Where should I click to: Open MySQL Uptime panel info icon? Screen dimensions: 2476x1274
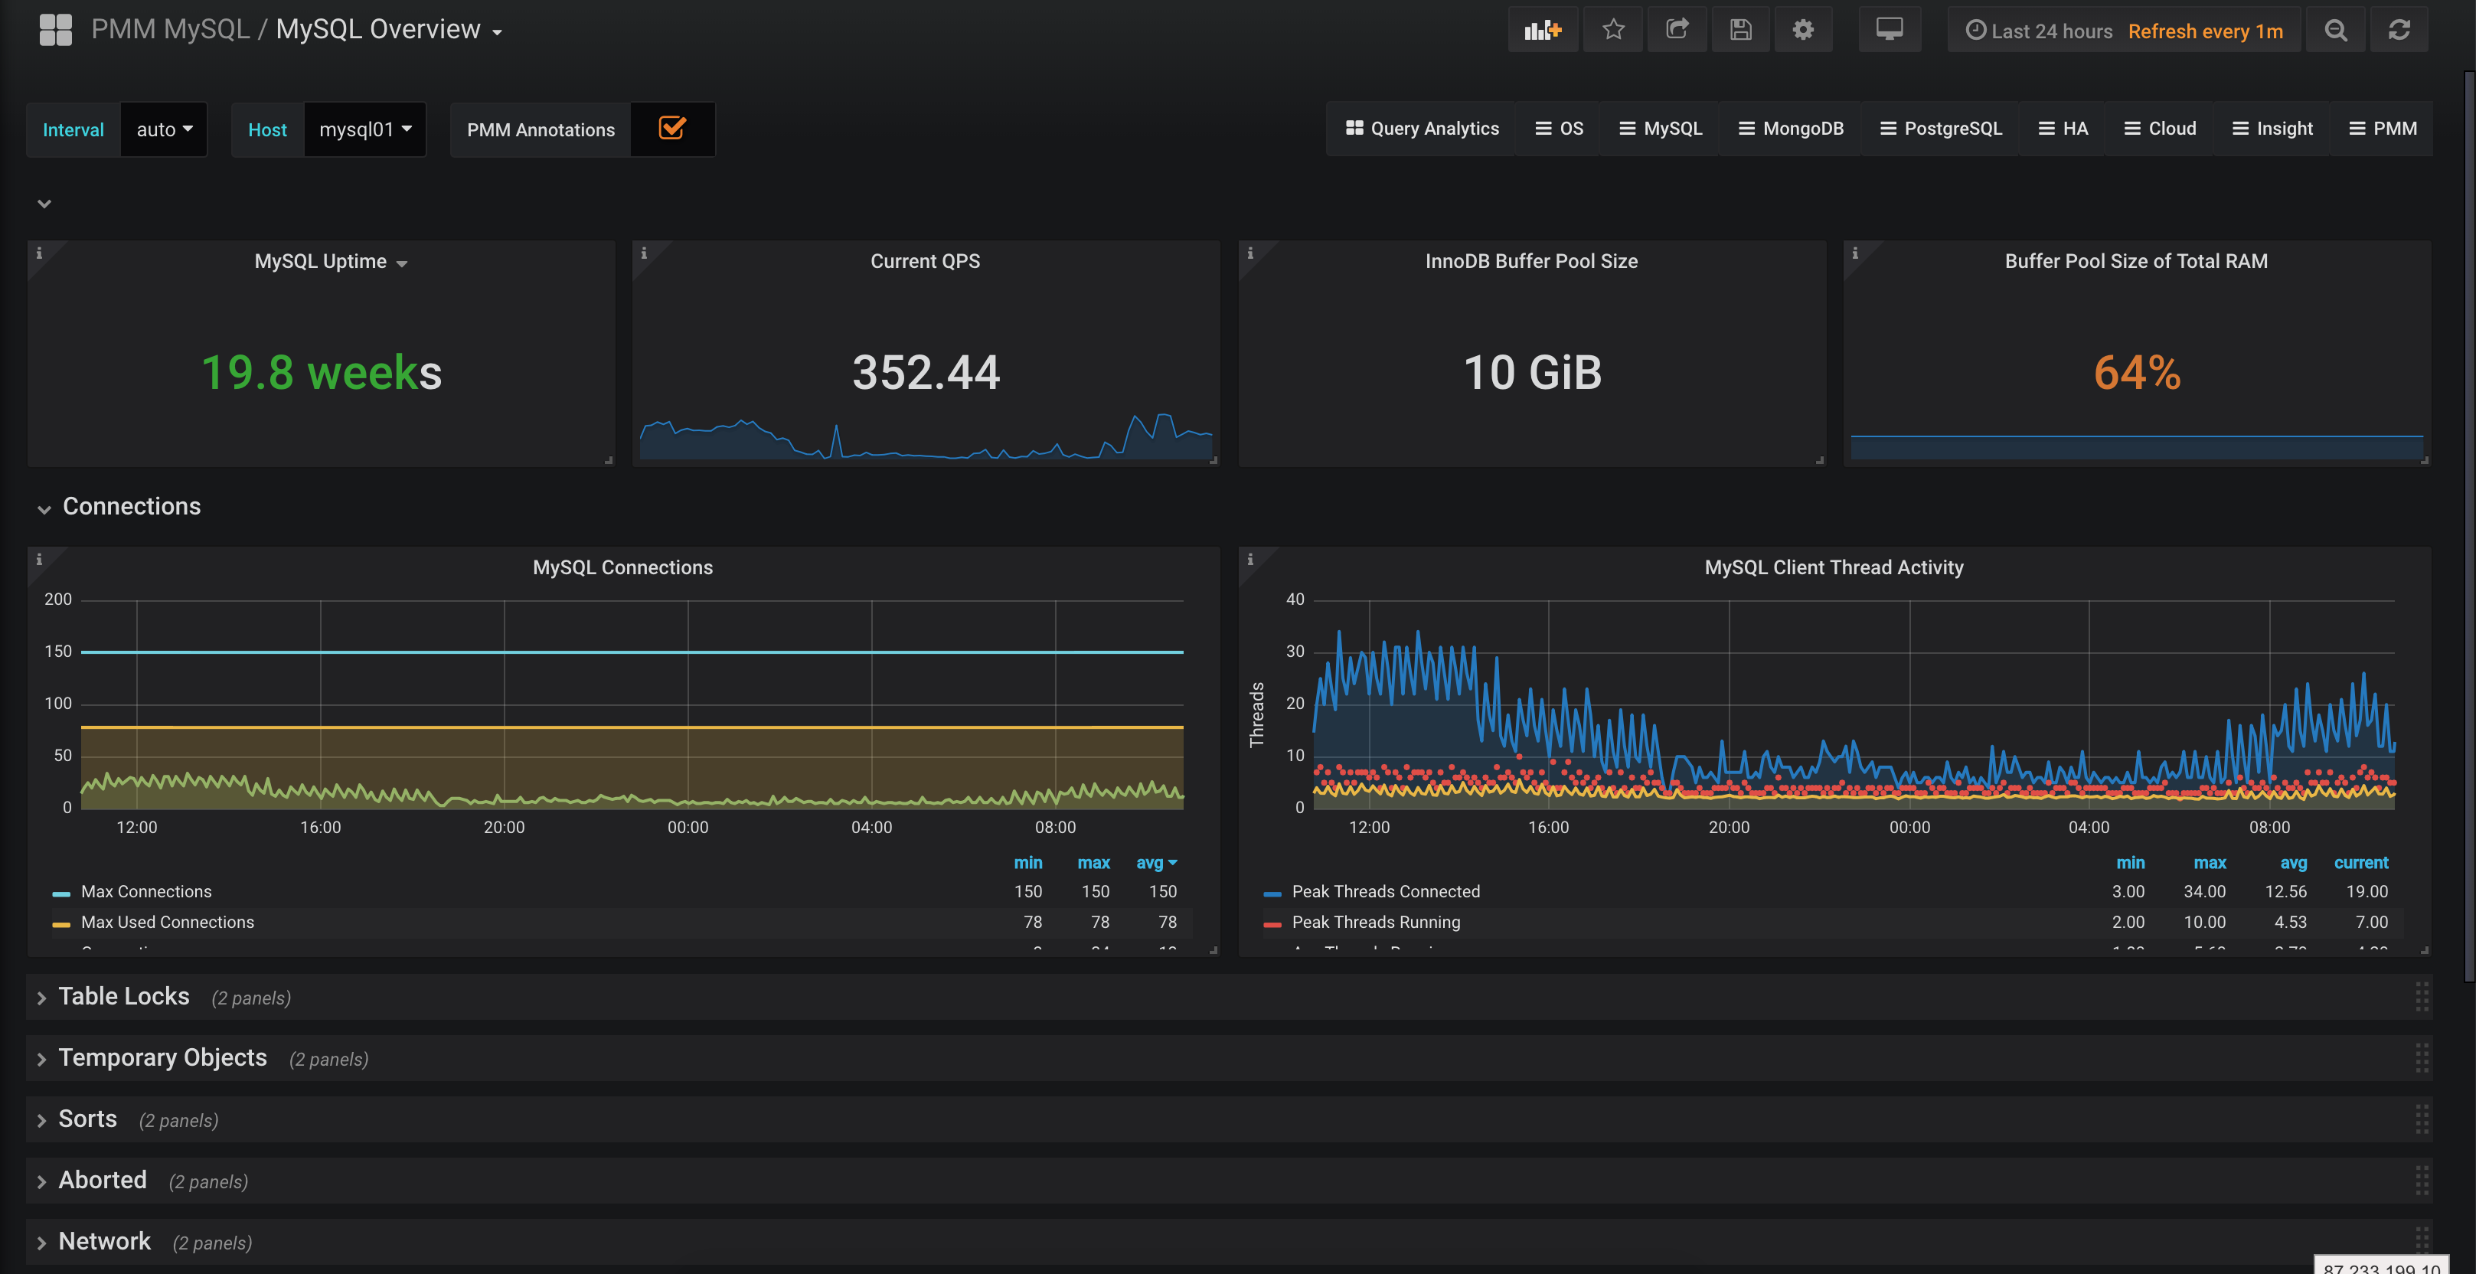point(38,253)
